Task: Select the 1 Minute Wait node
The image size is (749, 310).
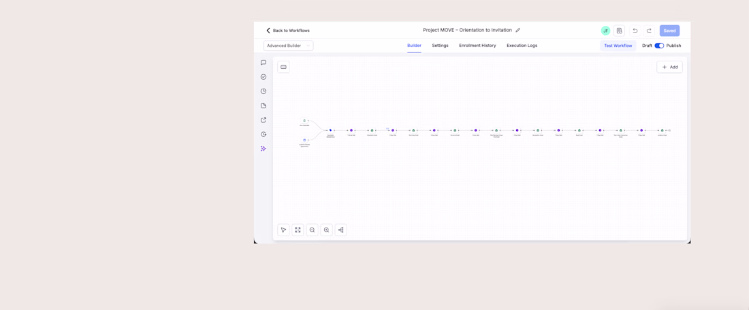Action: point(351,131)
